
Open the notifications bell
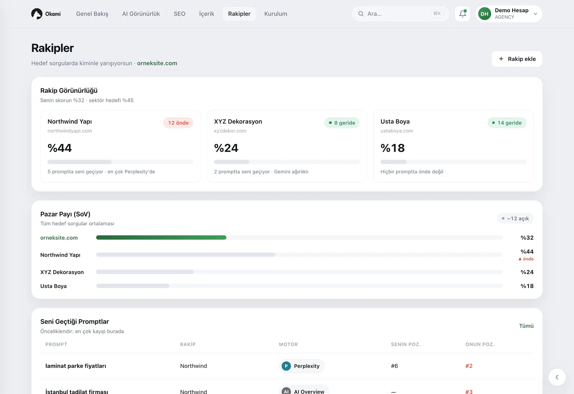pyautogui.click(x=462, y=14)
